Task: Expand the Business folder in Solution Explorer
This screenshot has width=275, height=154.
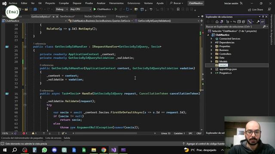Action: [x=211, y=50]
